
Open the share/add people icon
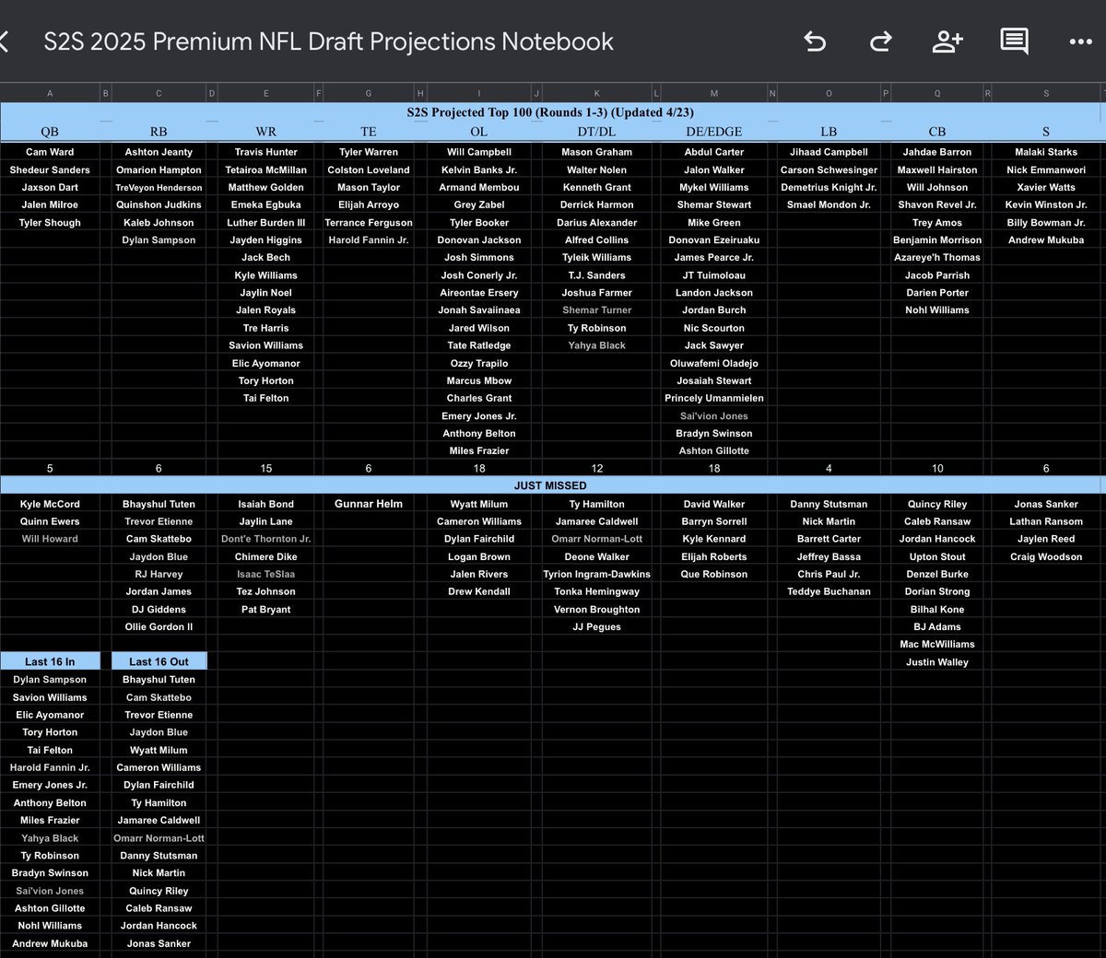point(947,41)
